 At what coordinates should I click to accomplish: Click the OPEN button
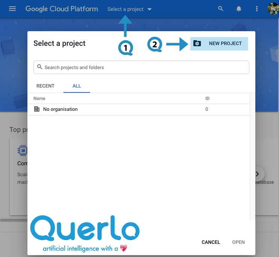pyautogui.click(x=238, y=242)
